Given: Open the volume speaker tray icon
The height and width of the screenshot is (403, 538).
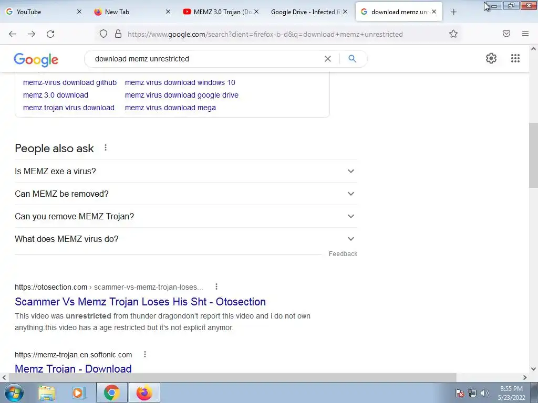Looking at the screenshot, I should click(485, 393).
